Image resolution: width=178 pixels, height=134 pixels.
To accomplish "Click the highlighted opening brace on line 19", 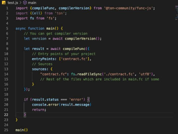I will coord(88,99).
